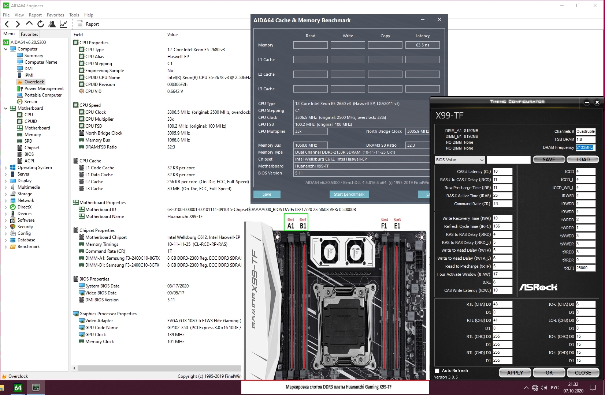Select the Benchmark icon in tree
605x395 pixels.
(13, 247)
